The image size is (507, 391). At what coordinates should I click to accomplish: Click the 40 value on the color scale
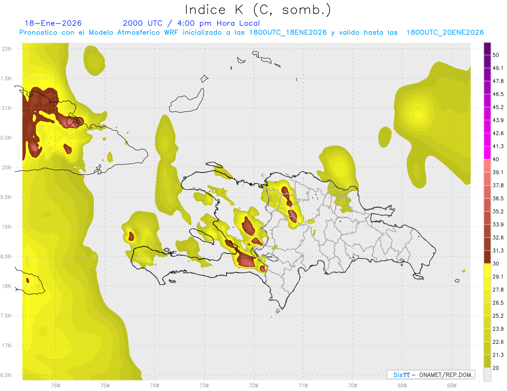[x=496, y=159]
